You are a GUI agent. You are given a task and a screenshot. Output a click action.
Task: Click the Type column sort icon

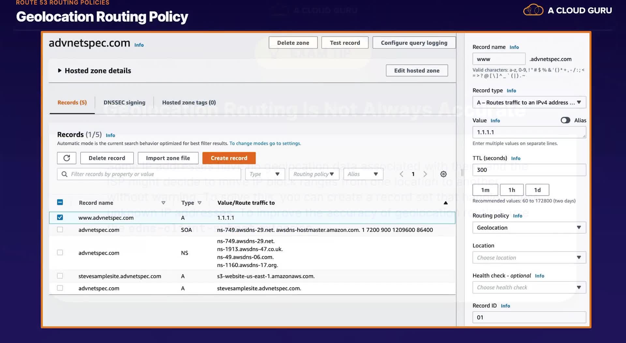click(200, 203)
